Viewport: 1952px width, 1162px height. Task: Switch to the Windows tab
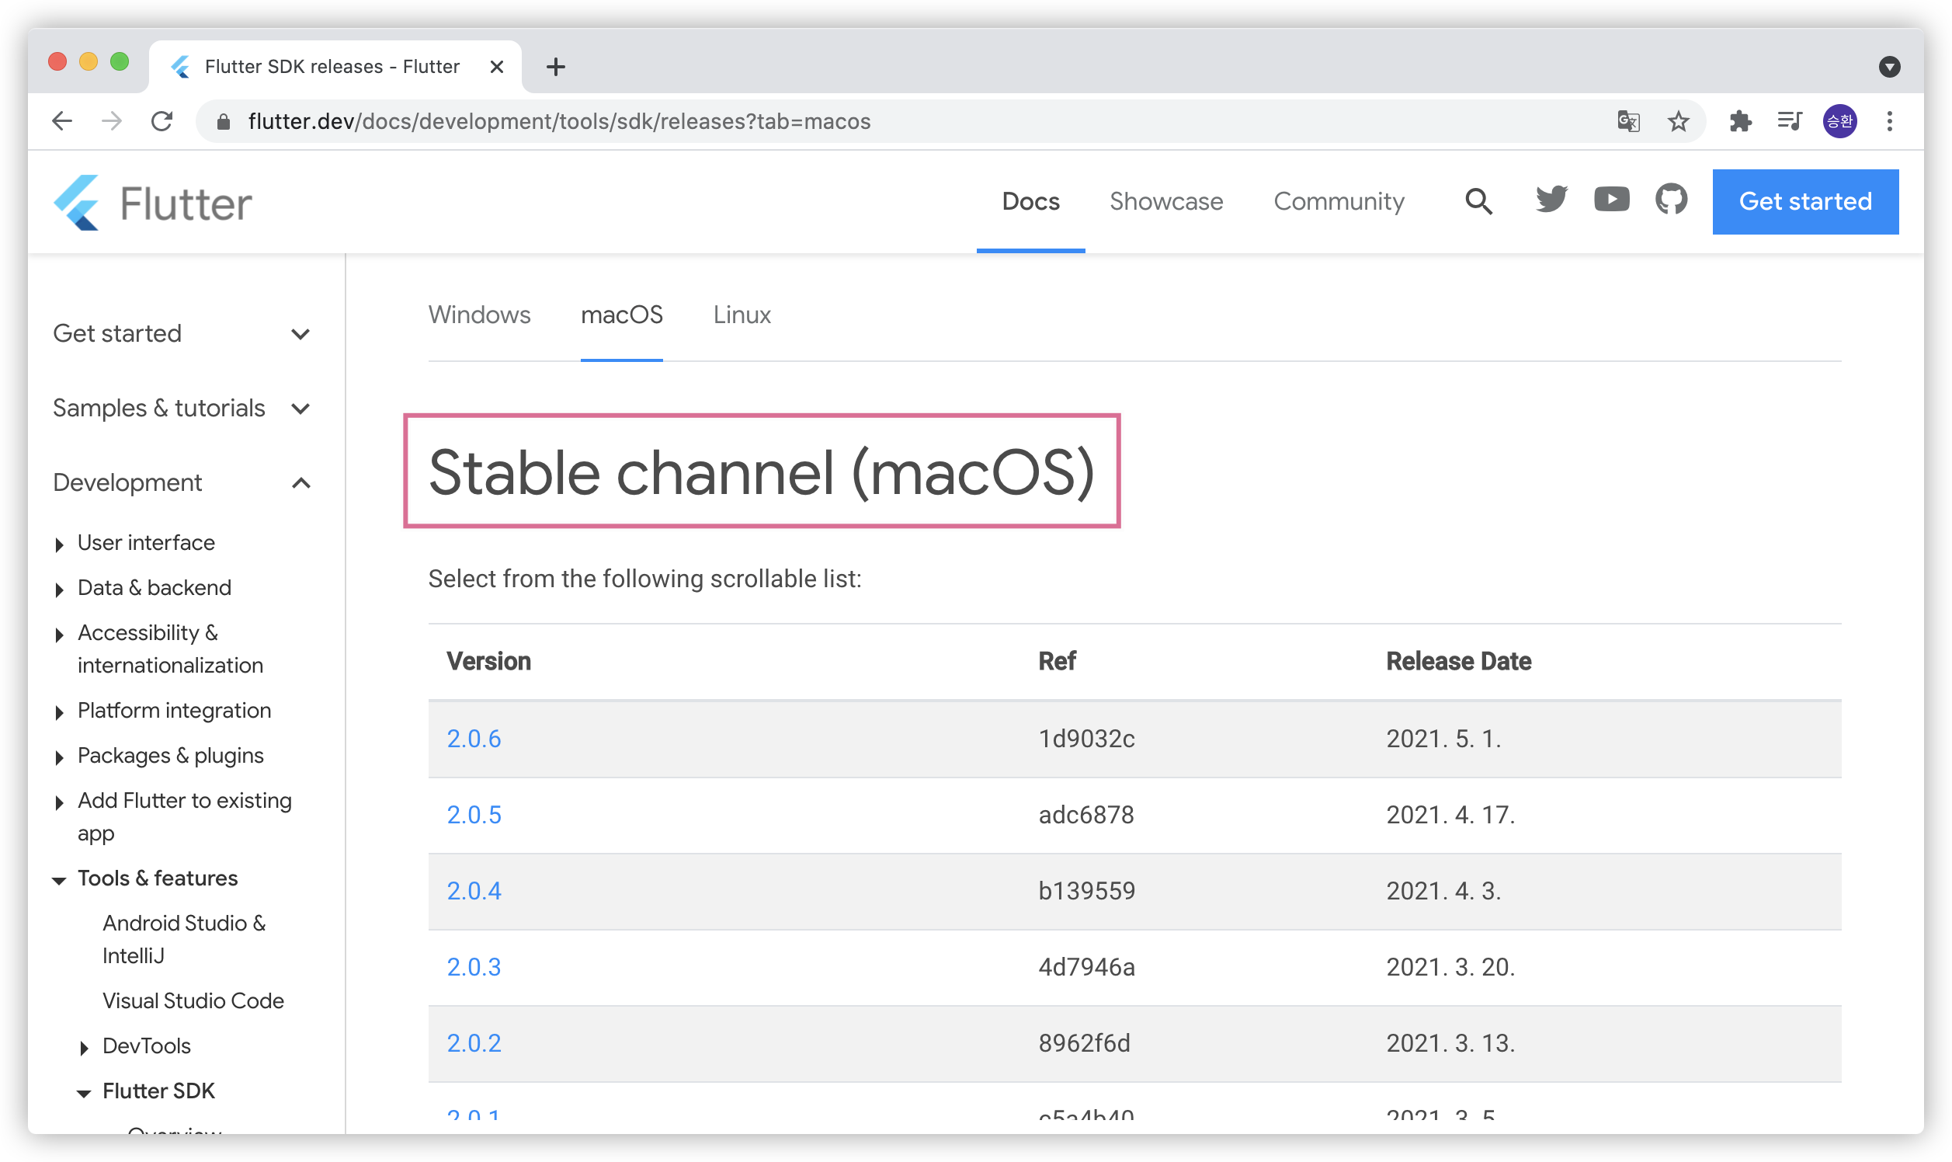pyautogui.click(x=479, y=315)
